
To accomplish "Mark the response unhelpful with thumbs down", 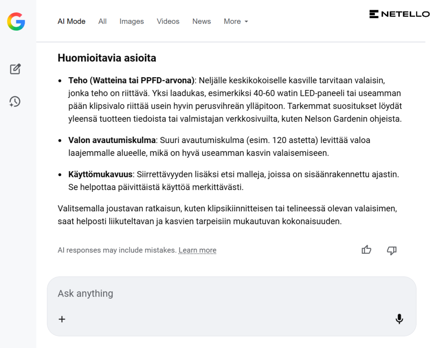I will coord(391,250).
